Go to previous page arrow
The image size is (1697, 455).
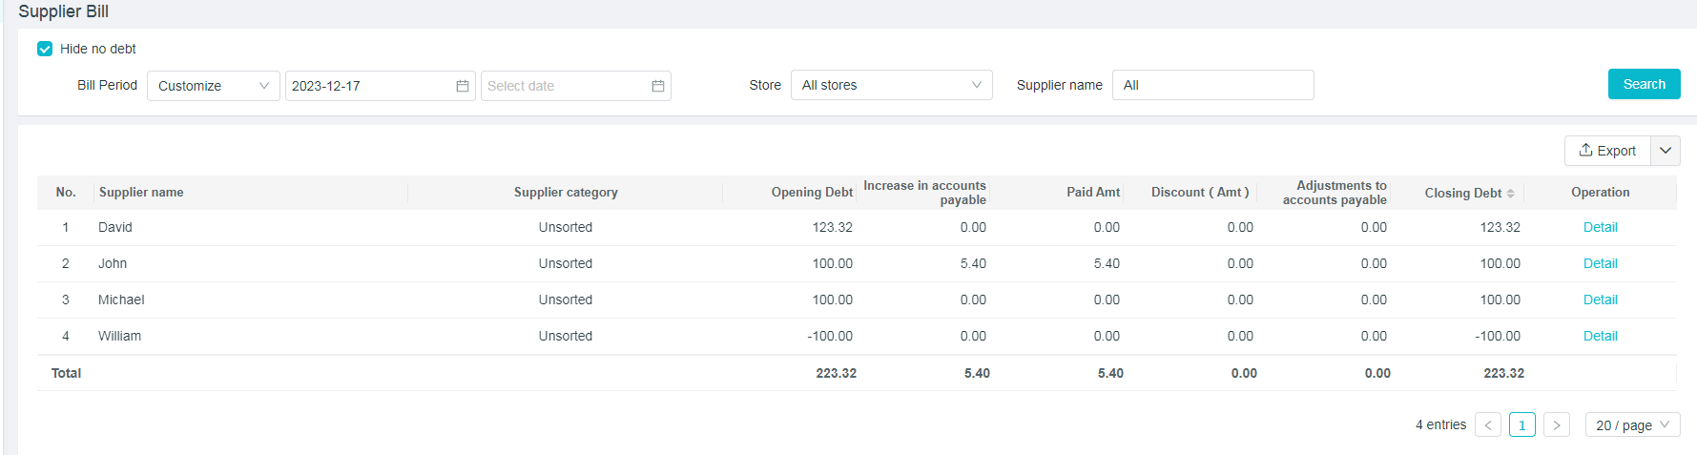(x=1487, y=425)
